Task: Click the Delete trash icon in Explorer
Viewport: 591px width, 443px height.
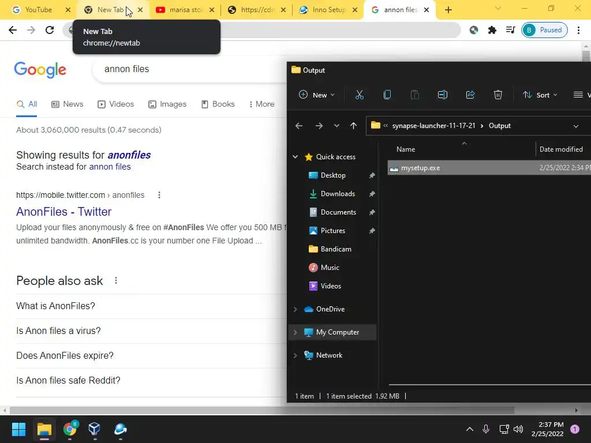Action: tap(498, 95)
